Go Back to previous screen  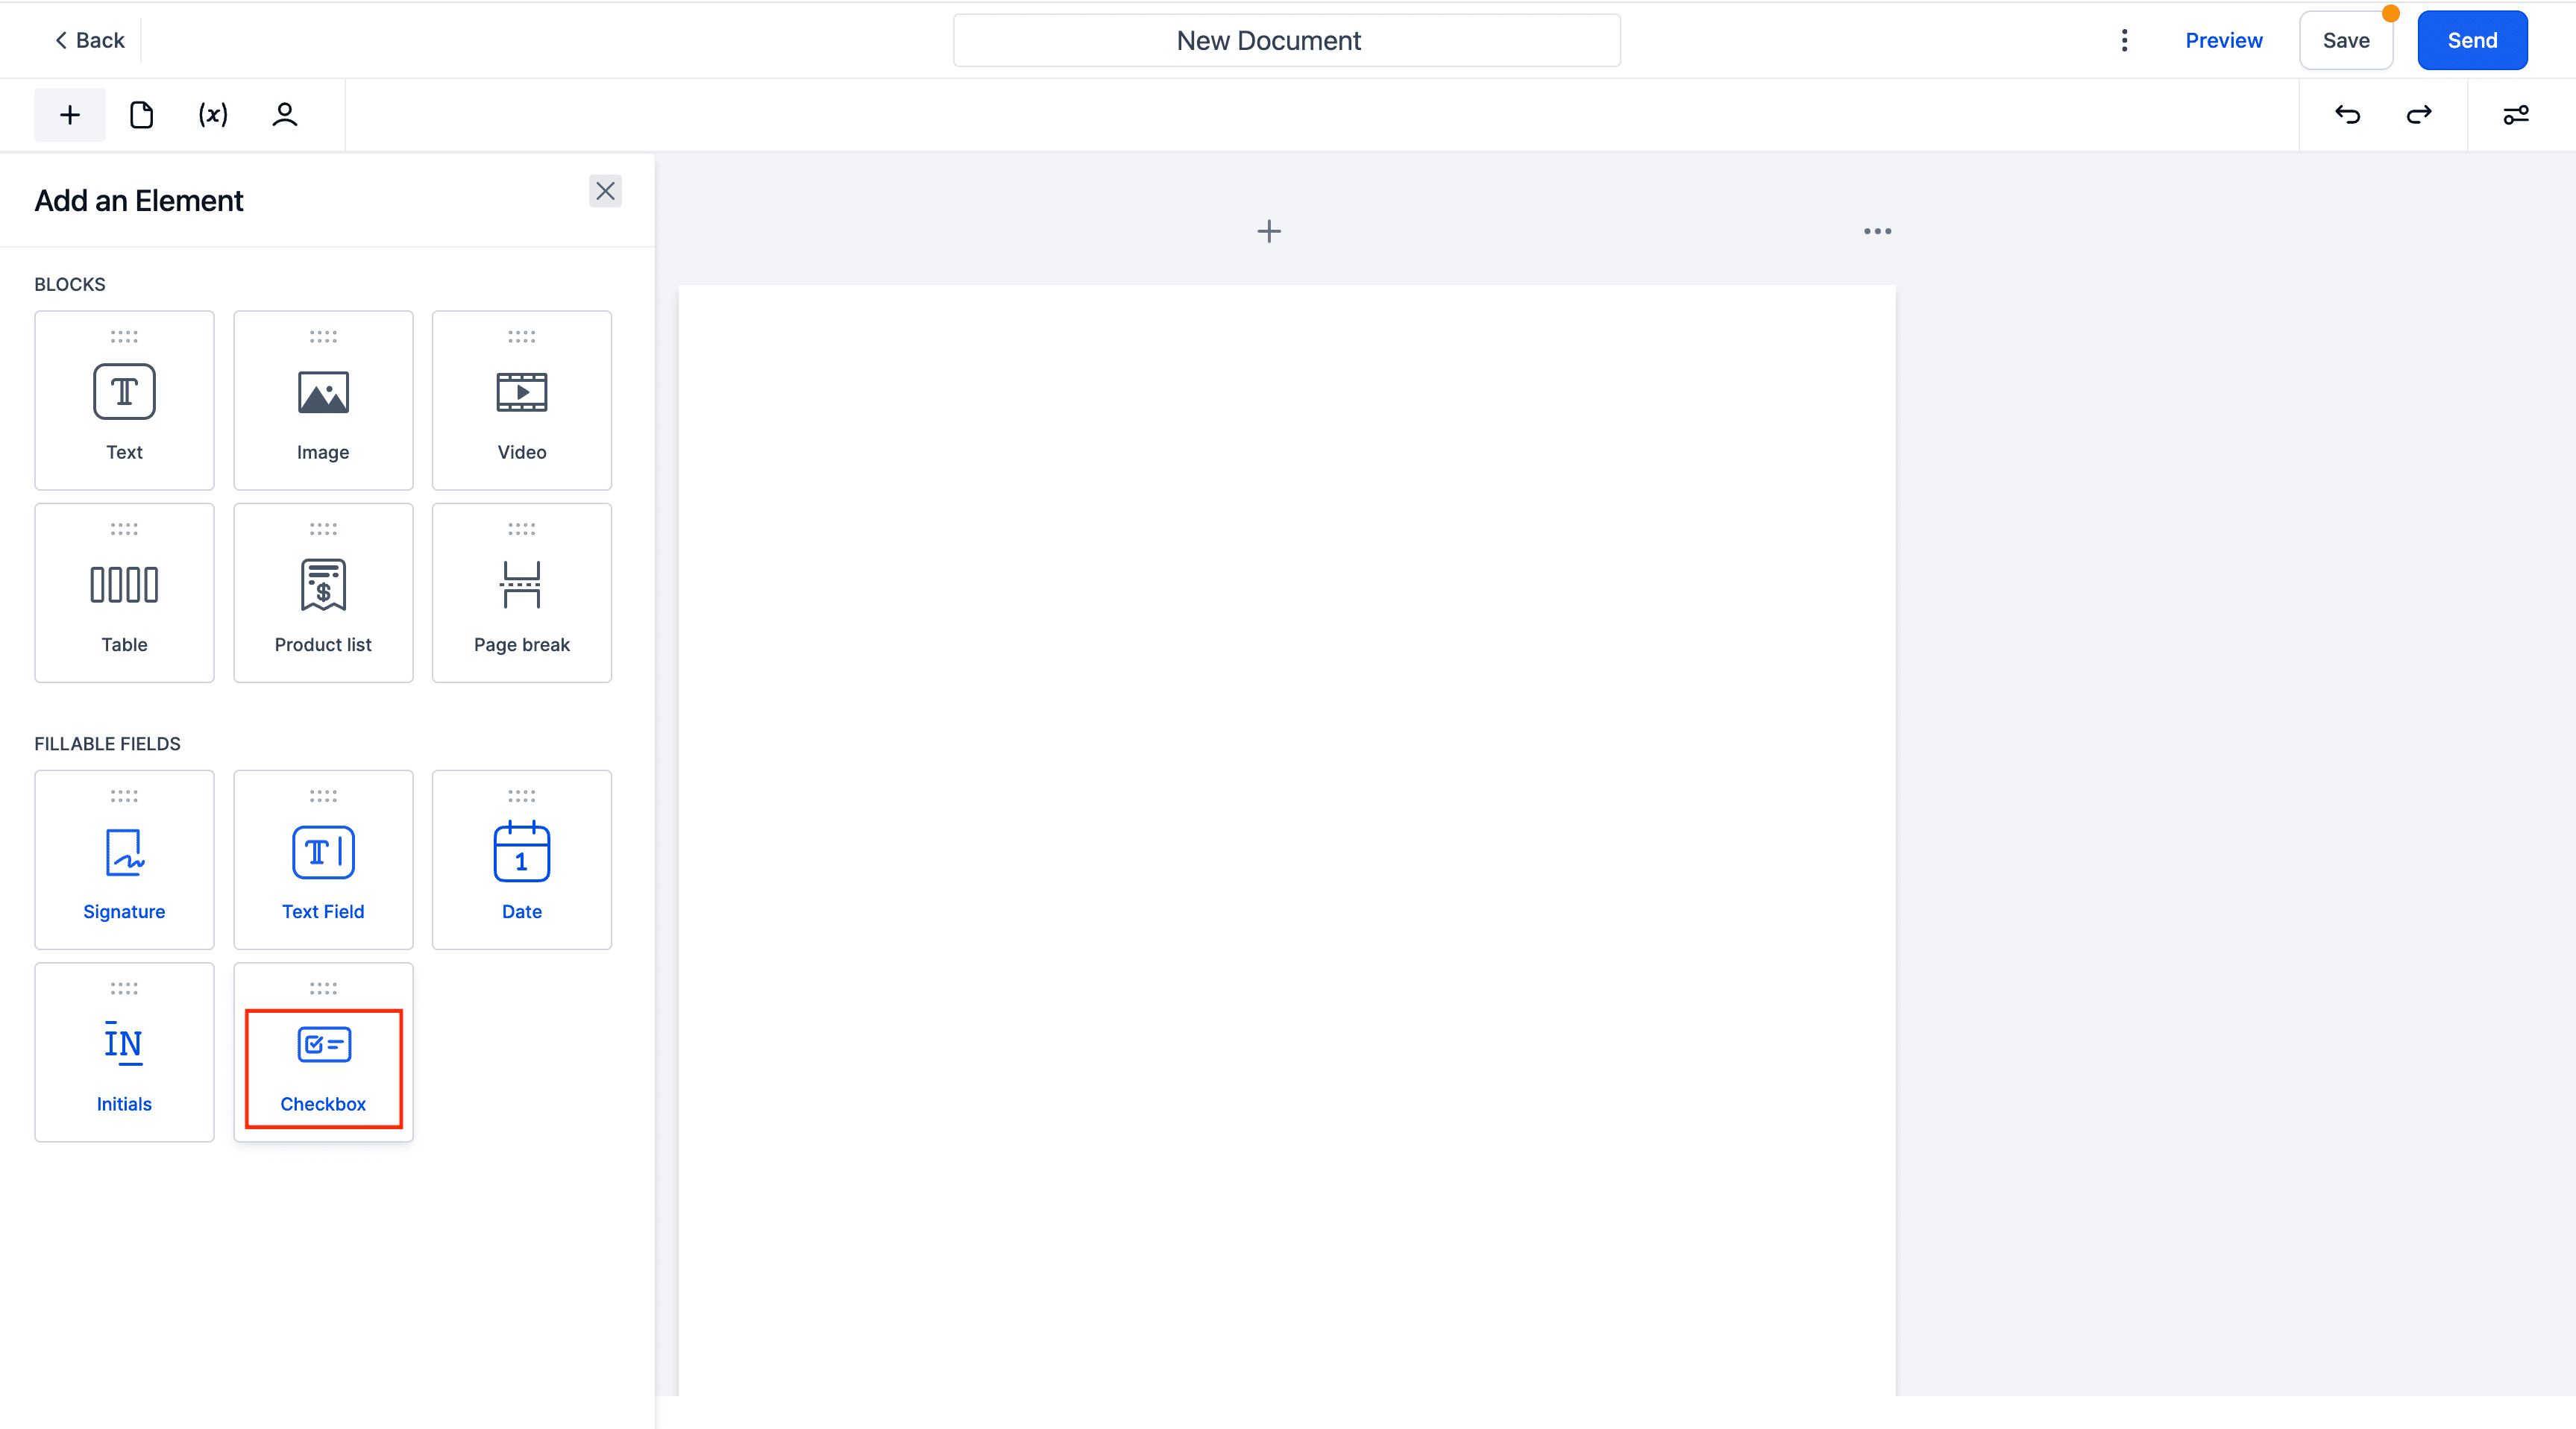coord(90,40)
